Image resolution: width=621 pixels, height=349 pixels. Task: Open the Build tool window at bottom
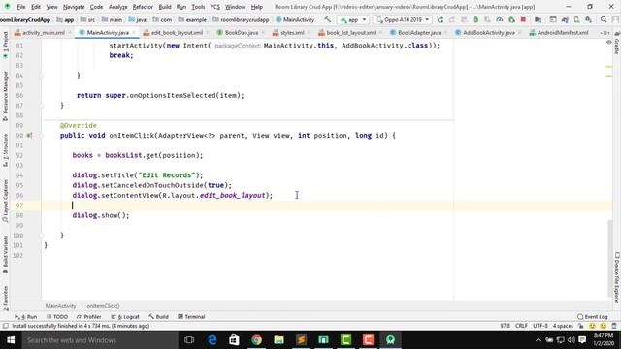coord(158,317)
